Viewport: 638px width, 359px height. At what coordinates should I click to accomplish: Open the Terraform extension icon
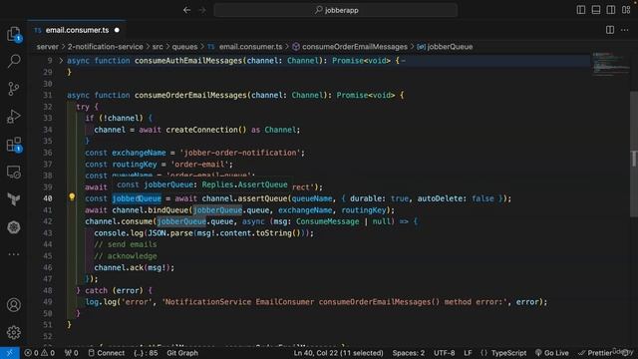13,199
